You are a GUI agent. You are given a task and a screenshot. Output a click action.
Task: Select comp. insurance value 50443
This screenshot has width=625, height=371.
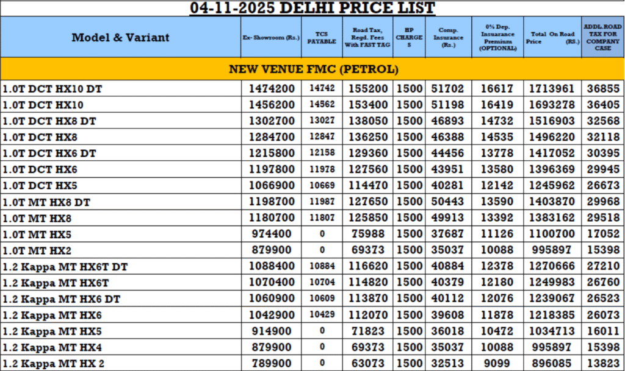(447, 202)
